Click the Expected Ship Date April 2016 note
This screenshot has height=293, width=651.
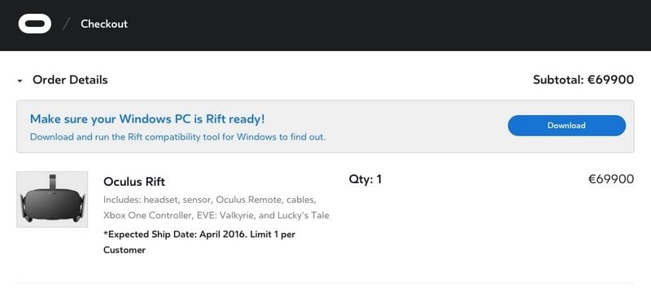pyautogui.click(x=177, y=235)
